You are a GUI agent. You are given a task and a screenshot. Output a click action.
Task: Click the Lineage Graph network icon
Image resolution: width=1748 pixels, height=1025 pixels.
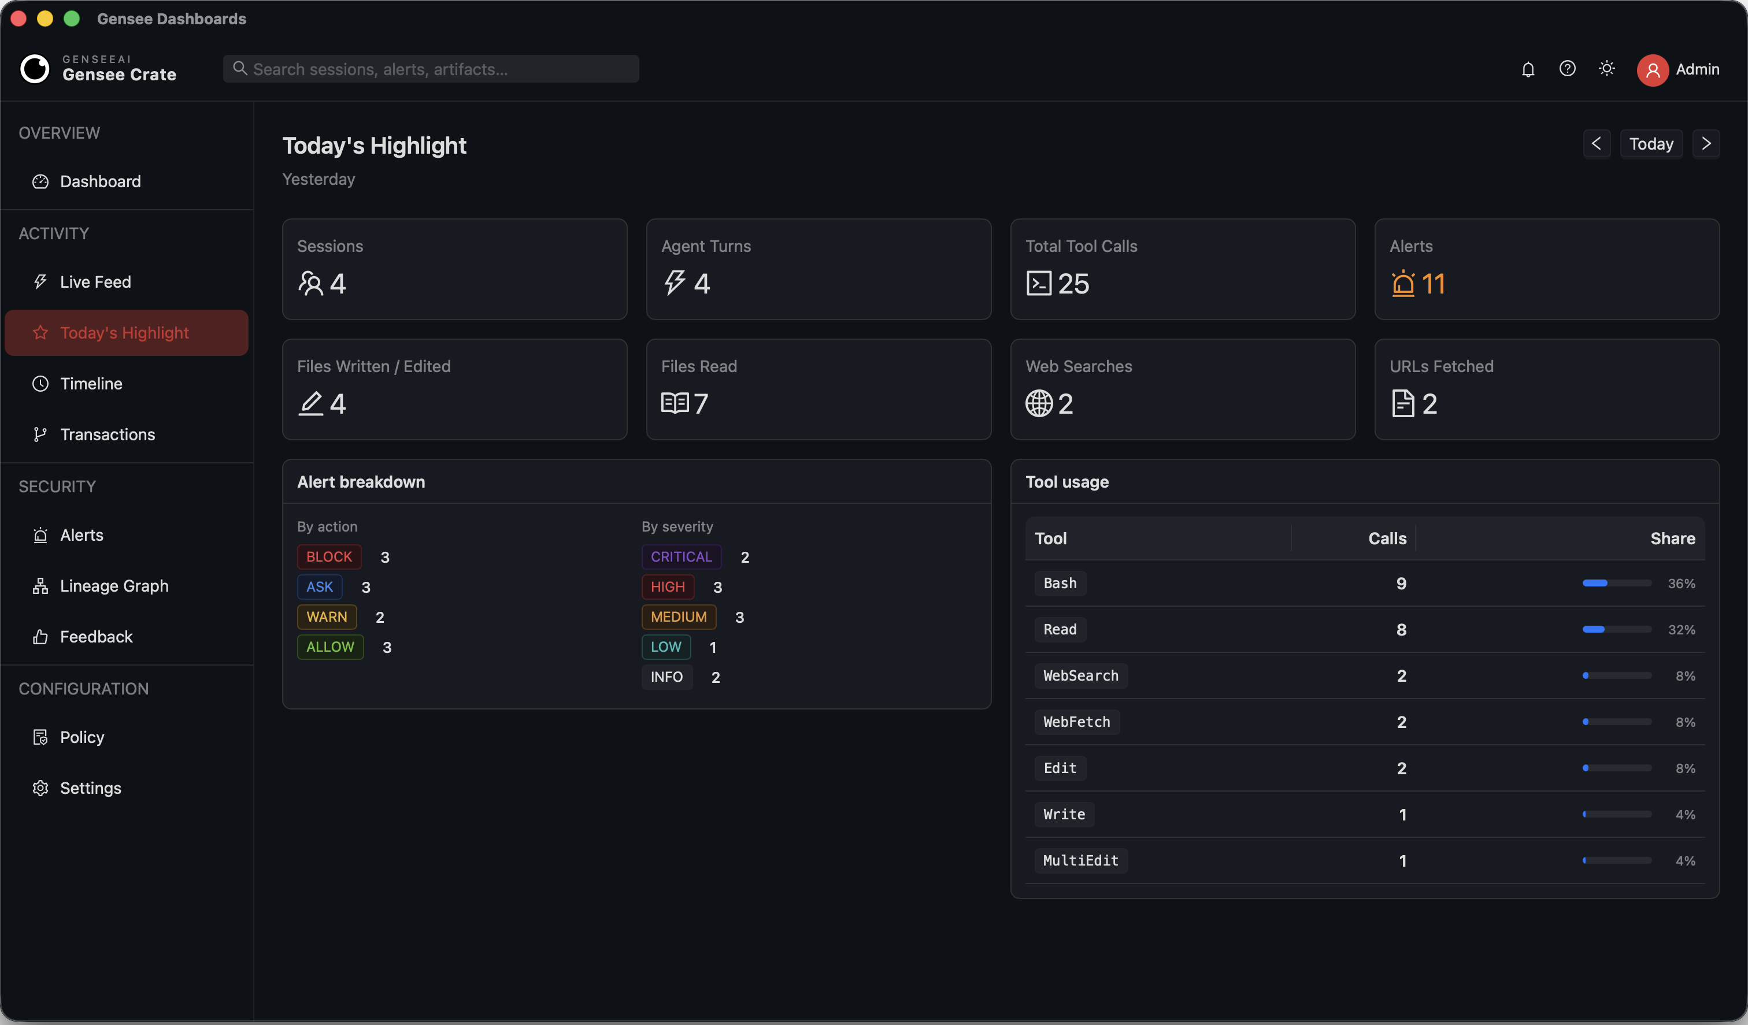(x=40, y=586)
